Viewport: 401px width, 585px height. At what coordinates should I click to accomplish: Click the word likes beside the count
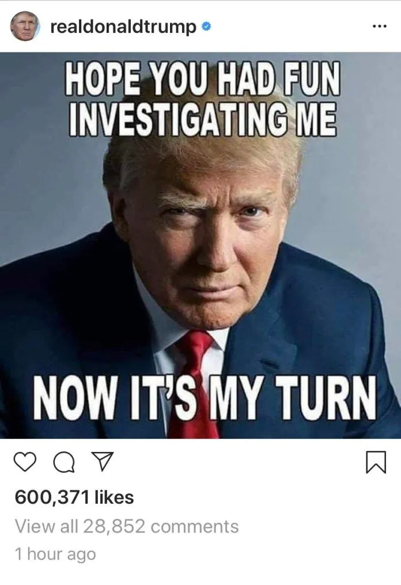click(x=114, y=497)
